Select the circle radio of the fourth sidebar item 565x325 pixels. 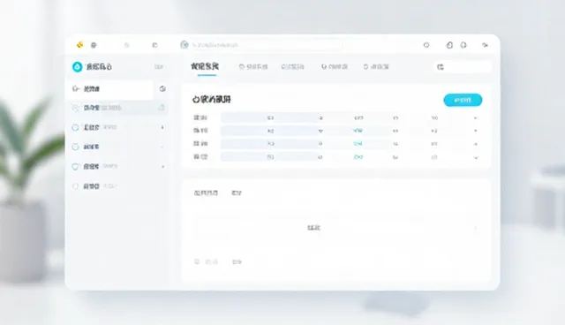75,147
